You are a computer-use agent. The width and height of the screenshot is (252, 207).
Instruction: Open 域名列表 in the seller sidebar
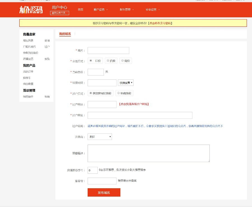tap(28, 41)
